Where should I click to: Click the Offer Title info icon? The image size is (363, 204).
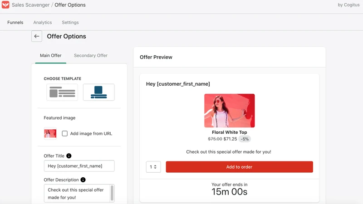click(69, 156)
